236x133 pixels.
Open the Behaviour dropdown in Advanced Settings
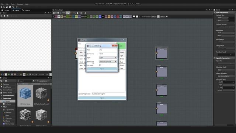[x=108, y=62]
